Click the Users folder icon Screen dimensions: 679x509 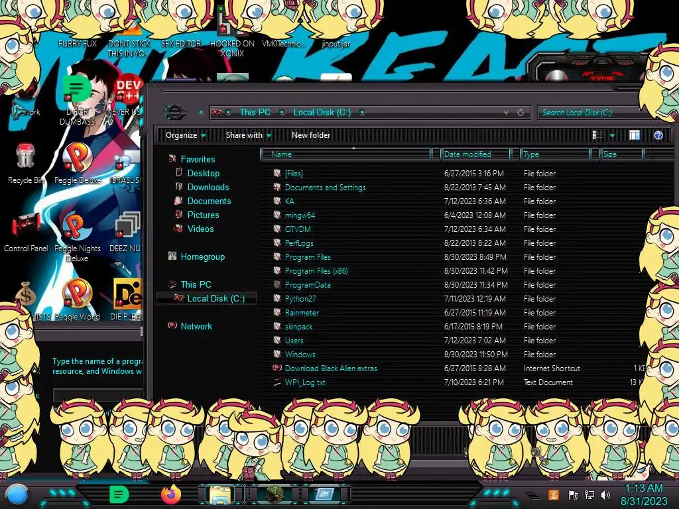[x=277, y=340]
